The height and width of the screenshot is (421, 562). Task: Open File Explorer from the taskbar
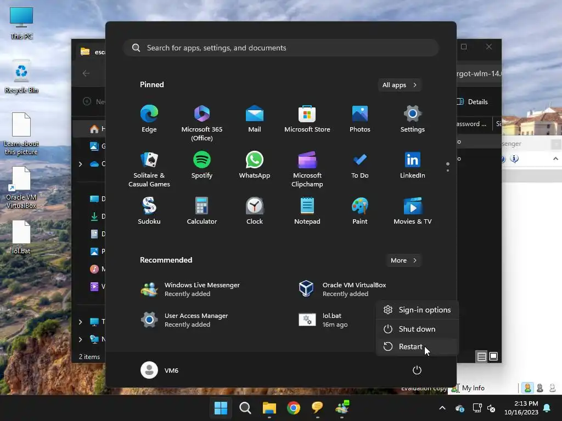click(269, 408)
